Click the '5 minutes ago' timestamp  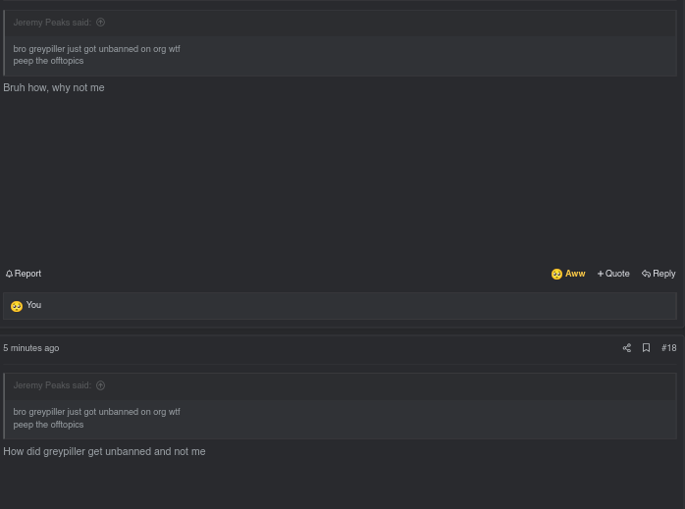pyautogui.click(x=31, y=348)
